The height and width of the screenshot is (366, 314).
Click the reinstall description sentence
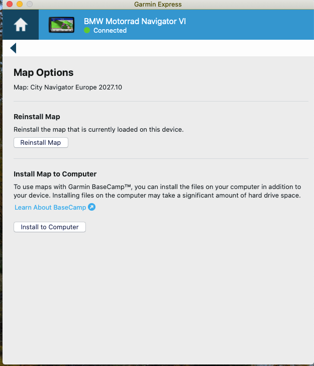(98, 129)
